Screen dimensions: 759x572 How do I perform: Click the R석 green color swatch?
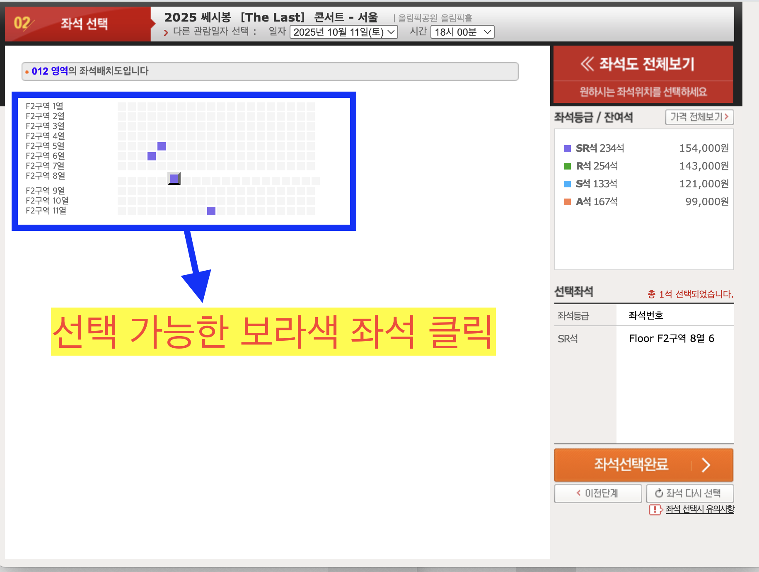click(x=568, y=166)
